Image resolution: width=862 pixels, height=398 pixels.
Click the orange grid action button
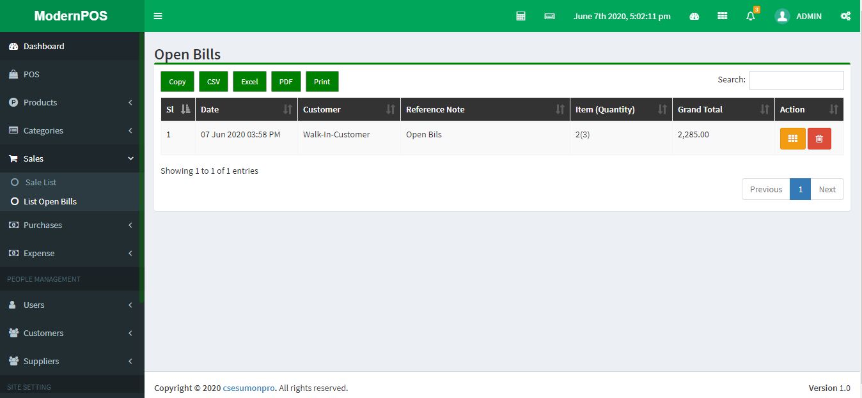tap(792, 138)
